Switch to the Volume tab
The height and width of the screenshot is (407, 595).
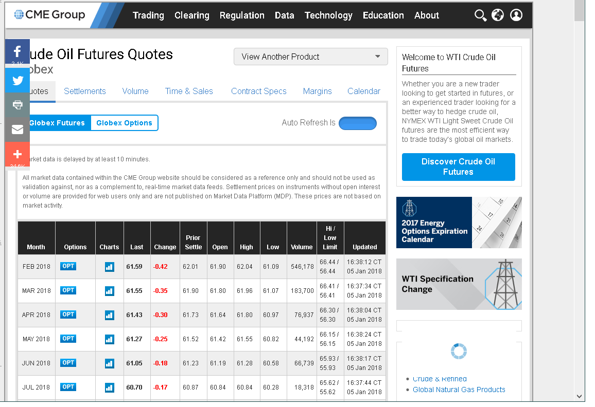click(x=135, y=91)
